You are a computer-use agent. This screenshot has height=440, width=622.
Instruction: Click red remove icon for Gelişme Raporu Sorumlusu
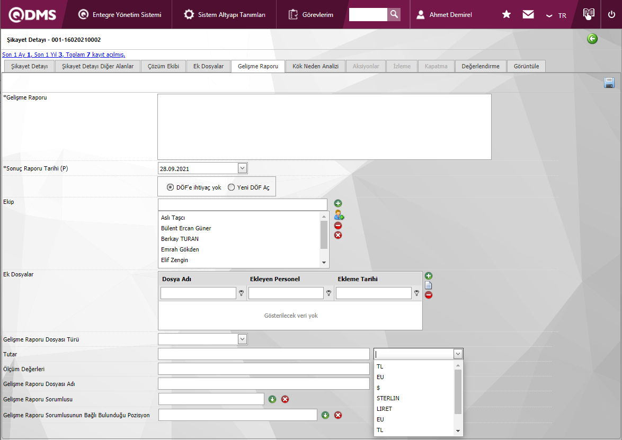285,399
